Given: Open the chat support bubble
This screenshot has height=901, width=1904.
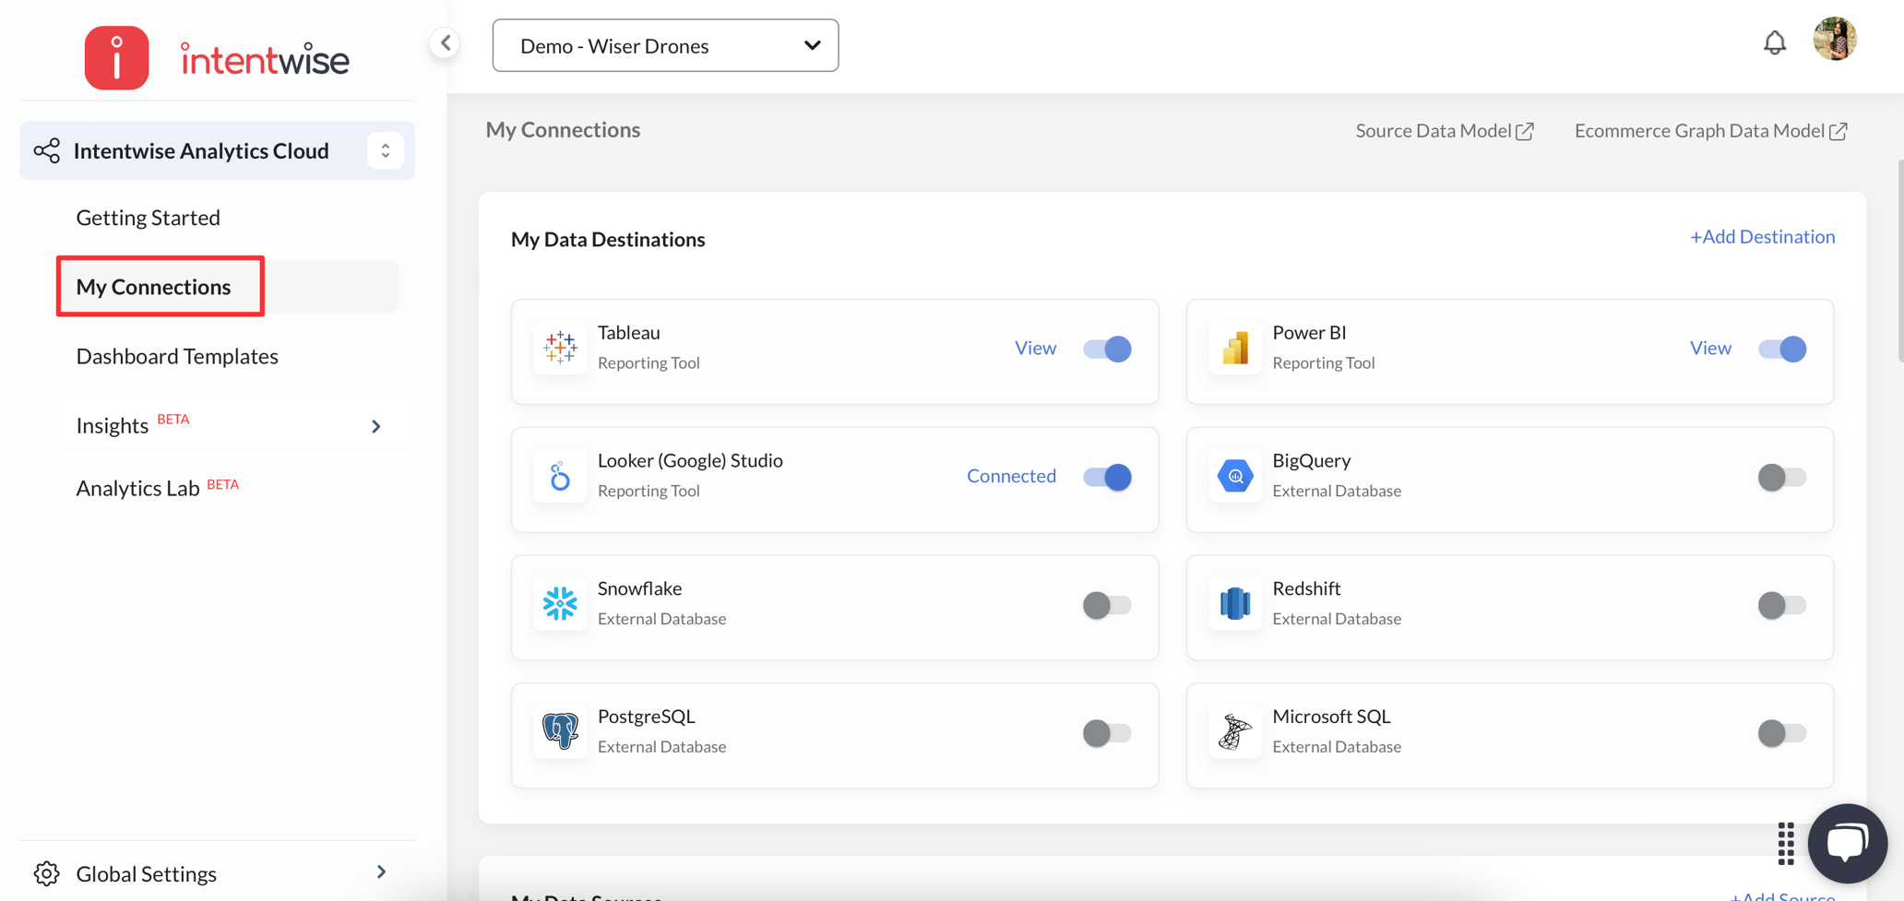Looking at the screenshot, I should coord(1847,842).
